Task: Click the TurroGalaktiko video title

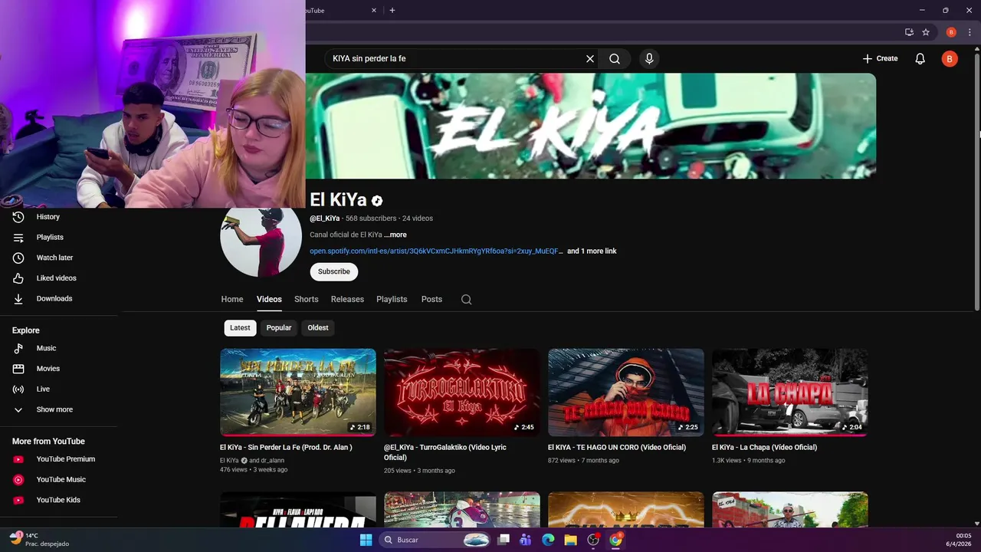Action: [445, 452]
